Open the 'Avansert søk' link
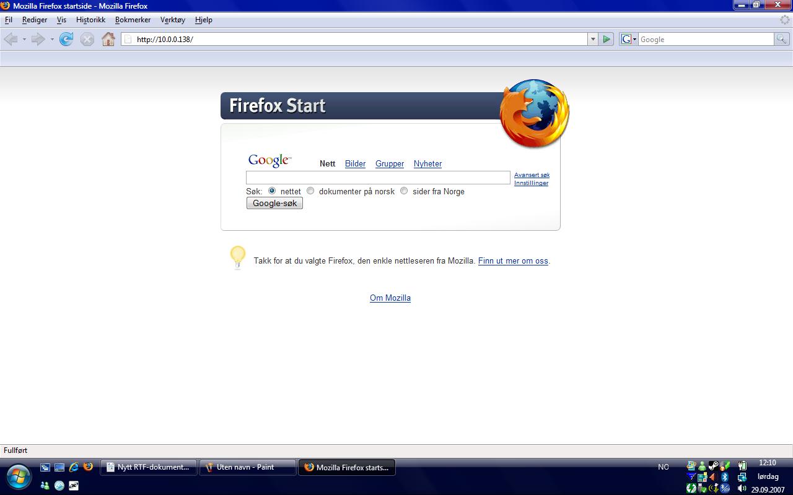This screenshot has height=495, width=793. coord(532,175)
